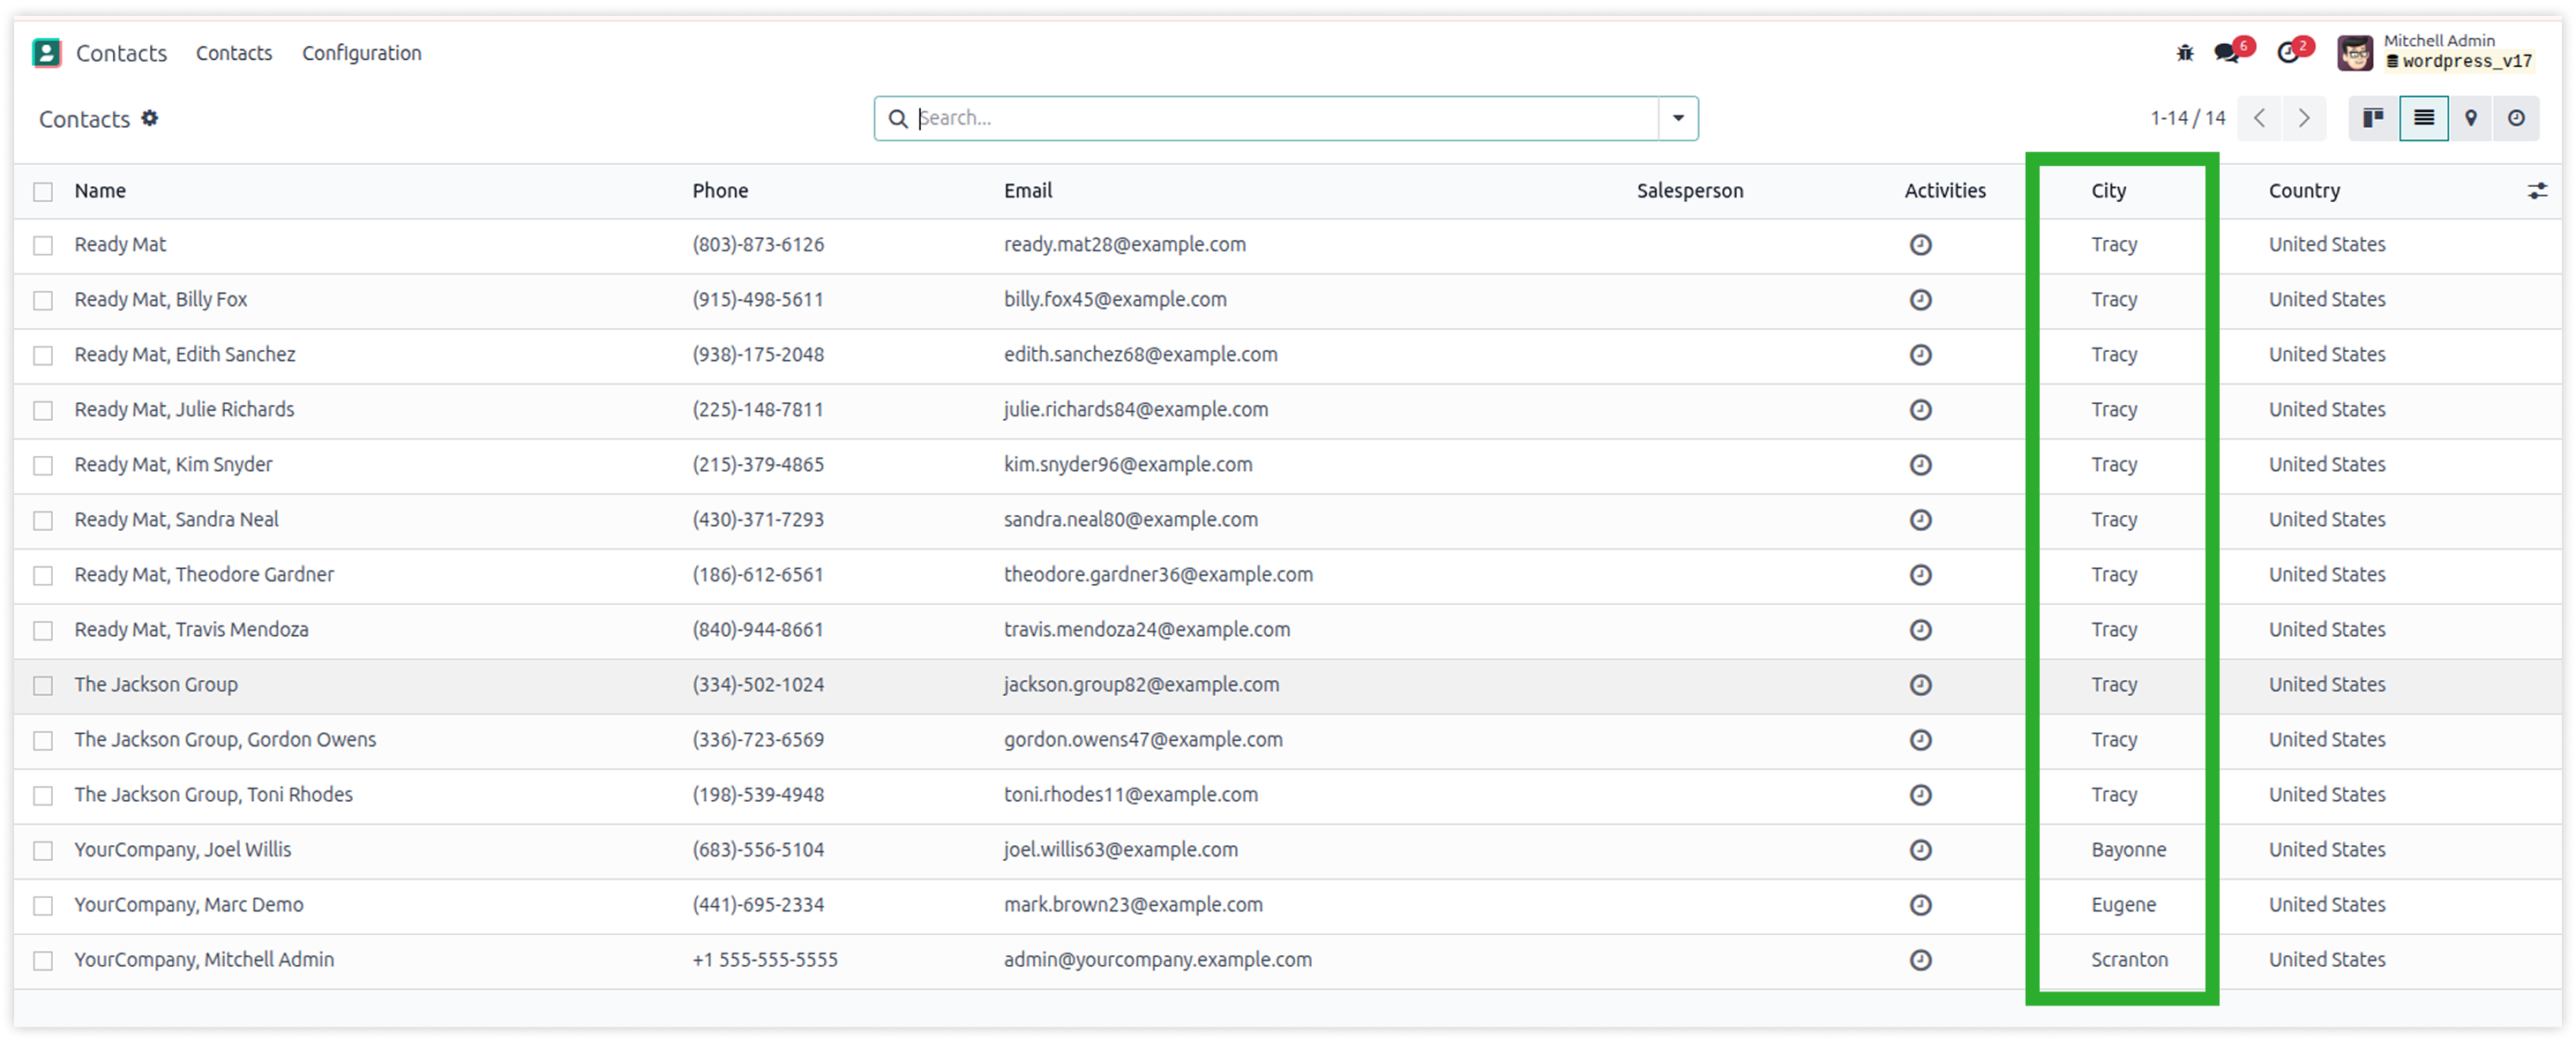Open activity clock for Gordon Owens row
Image resolution: width=2576 pixels, height=1040 pixels.
[1920, 740]
